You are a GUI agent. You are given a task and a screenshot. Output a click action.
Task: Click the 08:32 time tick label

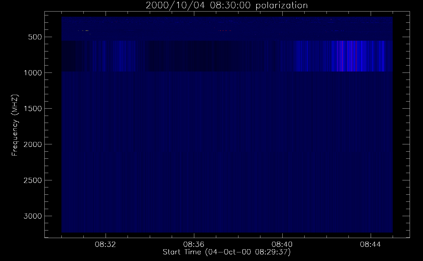pos(106,245)
